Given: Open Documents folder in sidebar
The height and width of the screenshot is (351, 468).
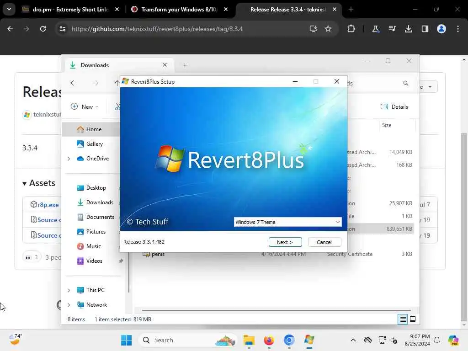Looking at the screenshot, I should coord(96,217).
